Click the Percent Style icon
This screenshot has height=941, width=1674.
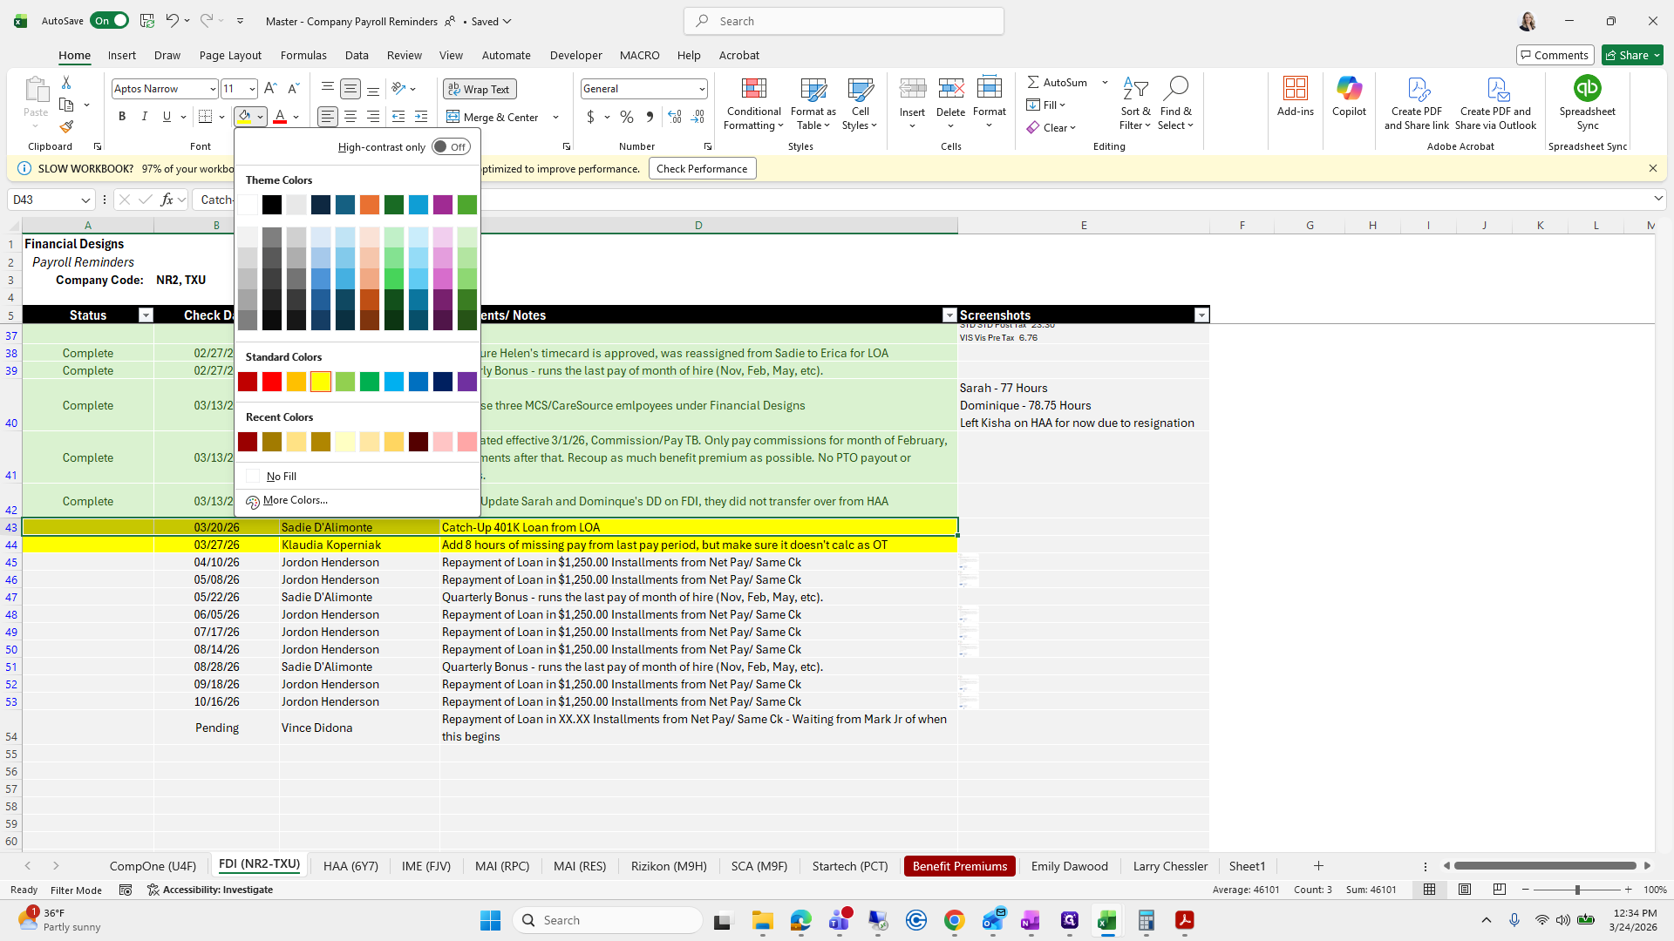[627, 117]
